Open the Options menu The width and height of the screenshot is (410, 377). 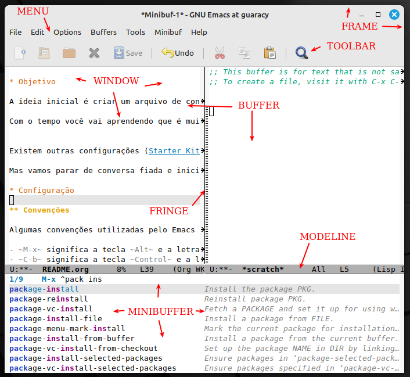click(67, 32)
